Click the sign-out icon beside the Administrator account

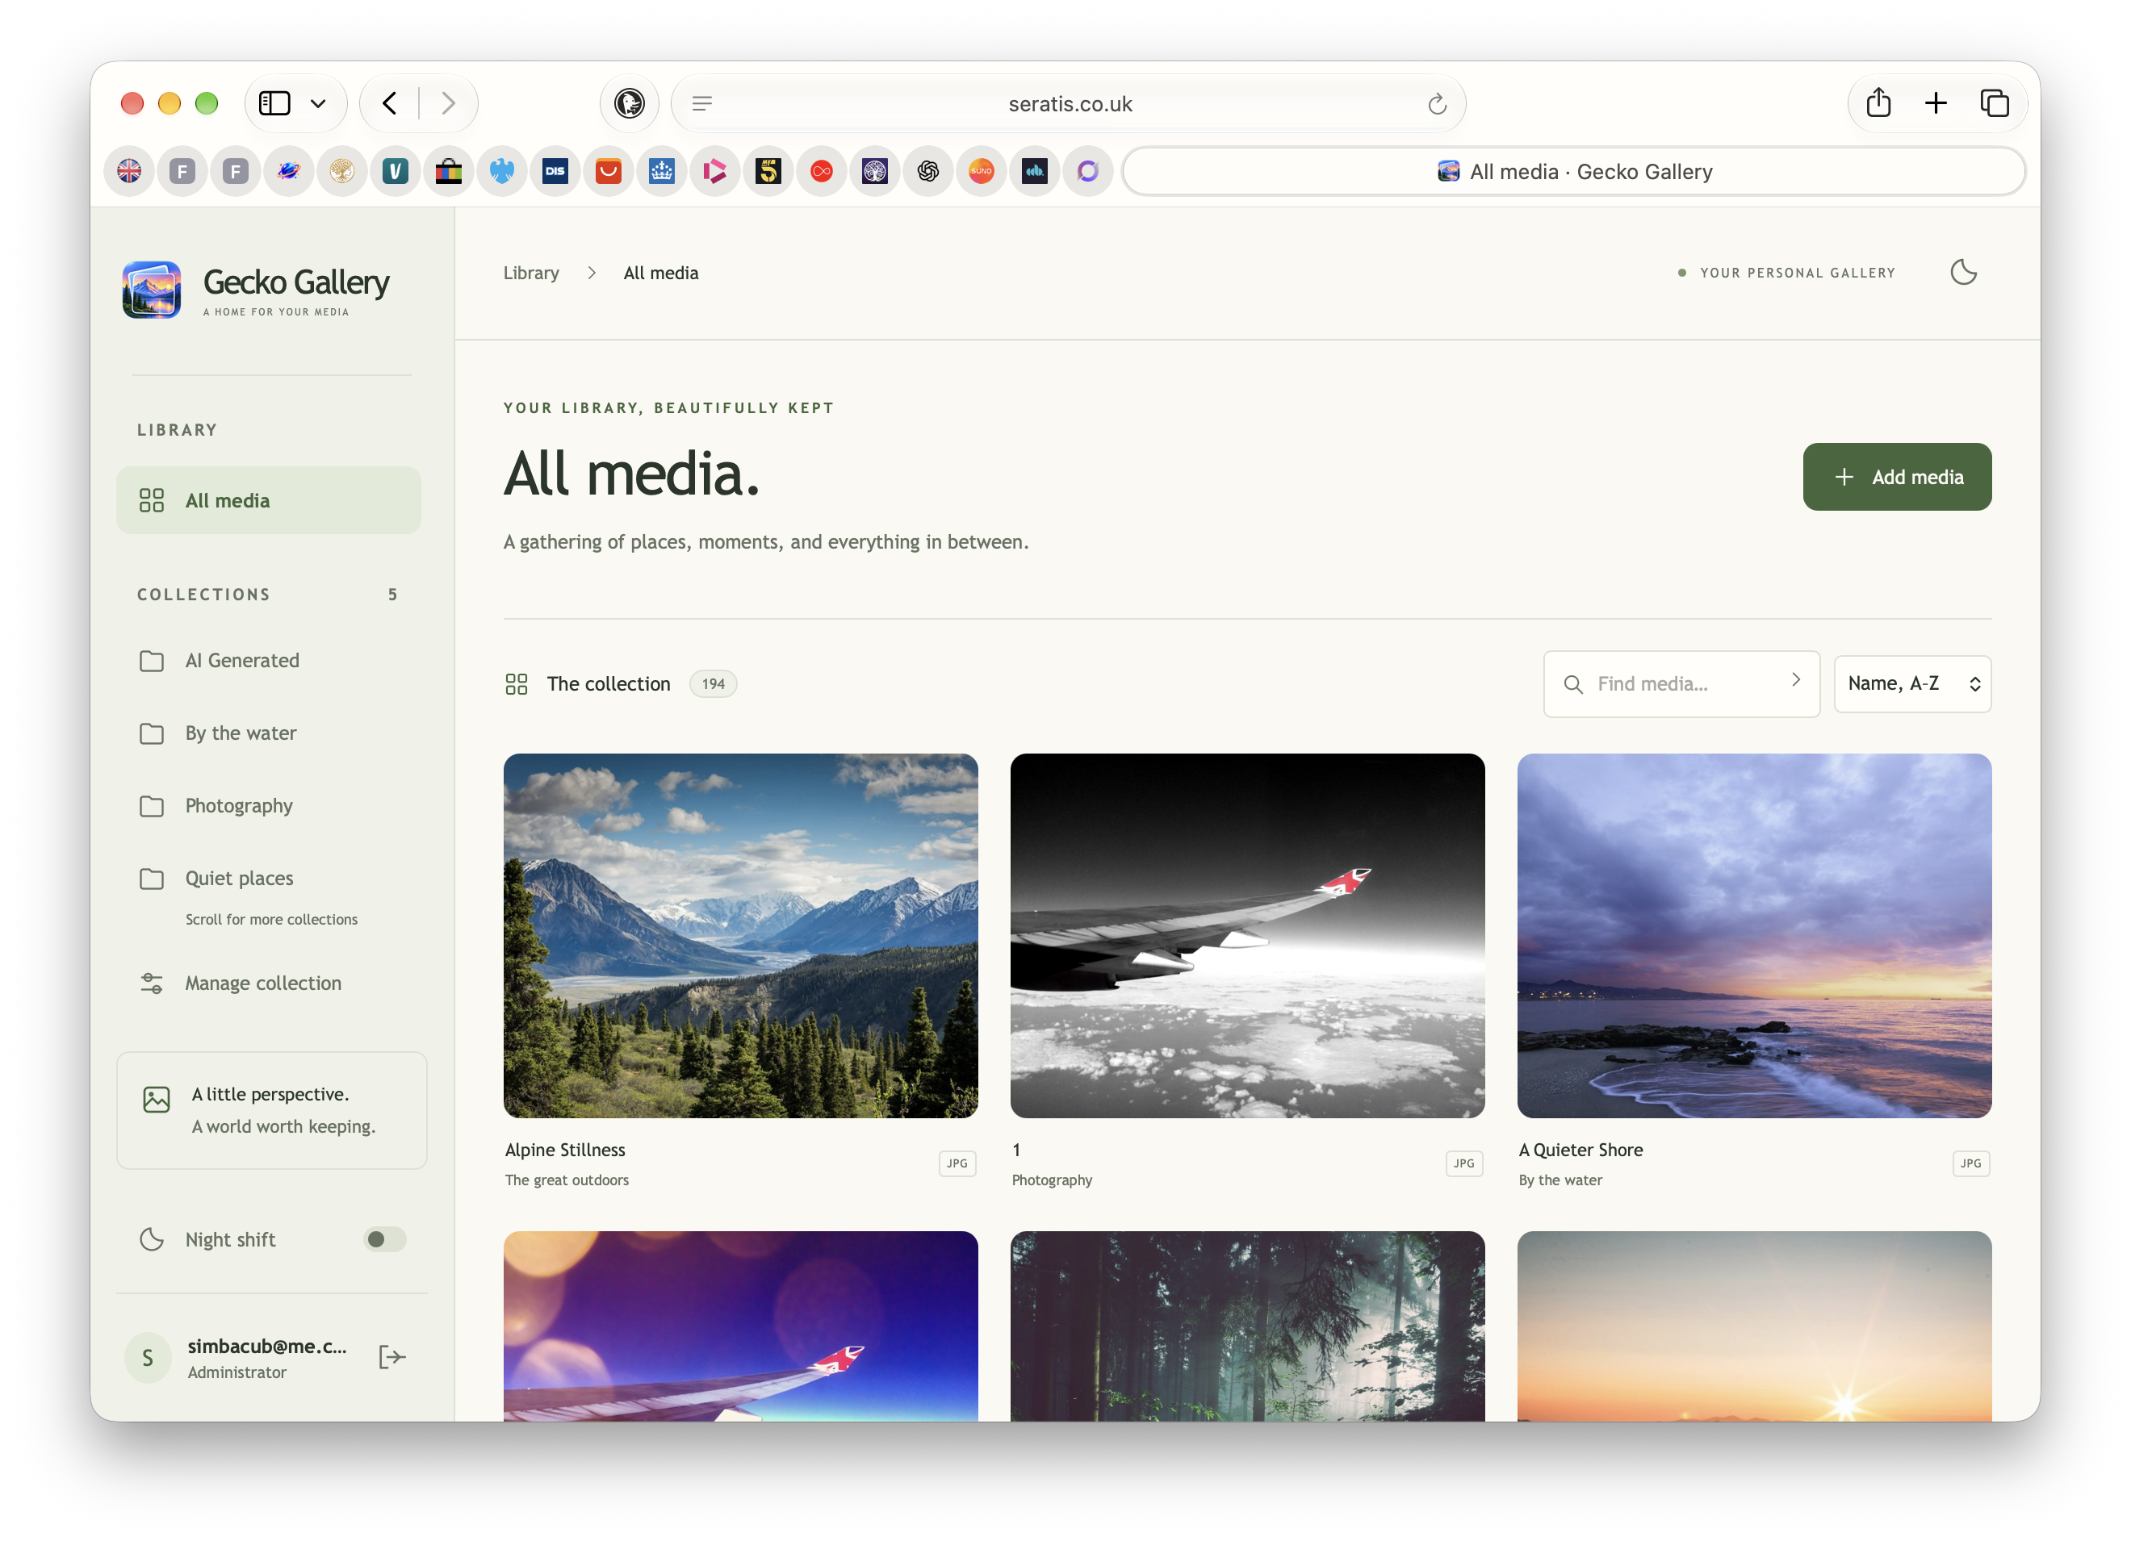point(391,1357)
